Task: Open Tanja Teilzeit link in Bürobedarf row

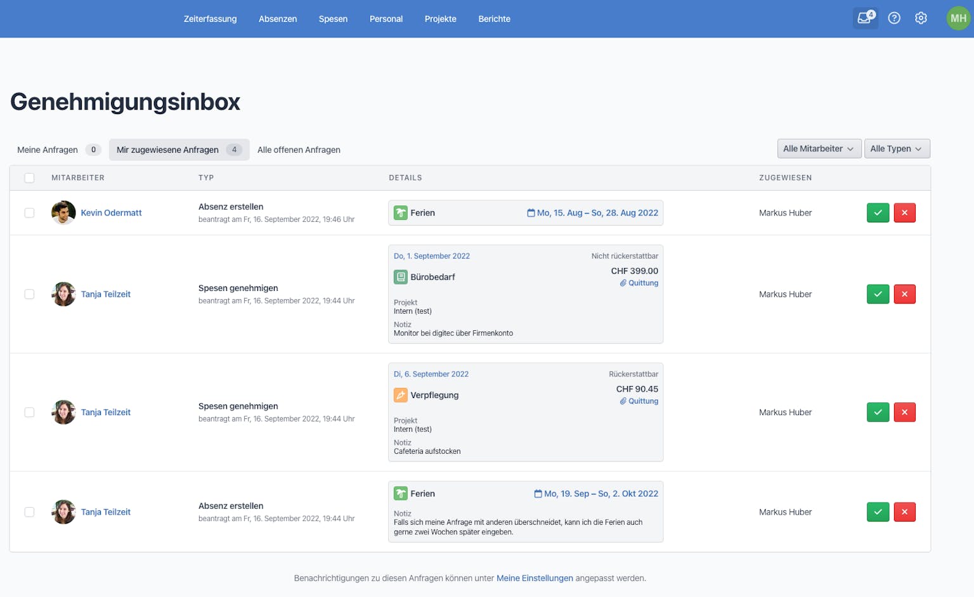Action: 106,294
